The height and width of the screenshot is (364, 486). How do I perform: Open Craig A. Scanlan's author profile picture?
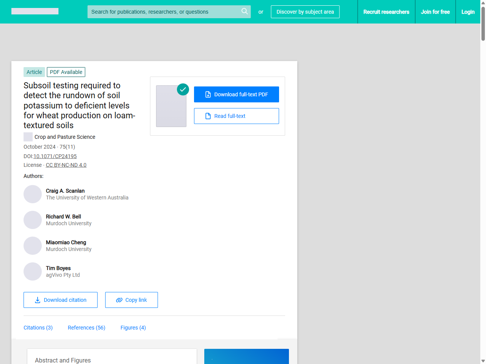pyautogui.click(x=33, y=194)
